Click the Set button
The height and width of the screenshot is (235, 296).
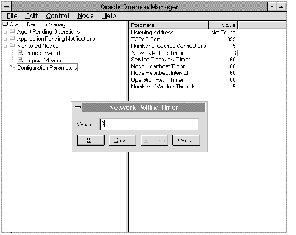[91, 140]
